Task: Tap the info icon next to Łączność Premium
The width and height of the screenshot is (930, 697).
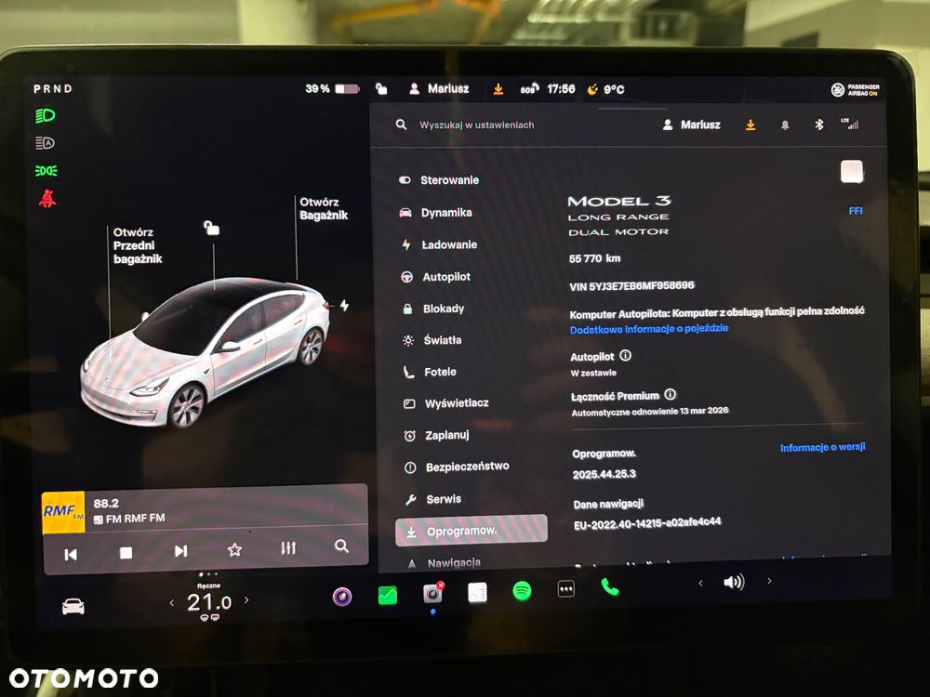Action: tap(671, 395)
